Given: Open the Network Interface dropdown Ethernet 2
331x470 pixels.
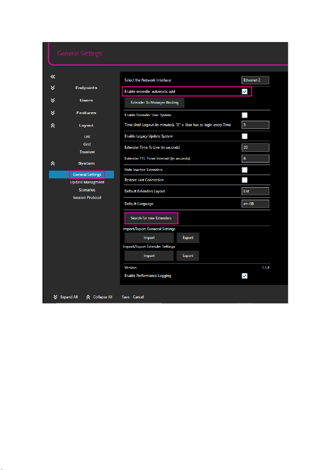Looking at the screenshot, I should click(x=255, y=80).
